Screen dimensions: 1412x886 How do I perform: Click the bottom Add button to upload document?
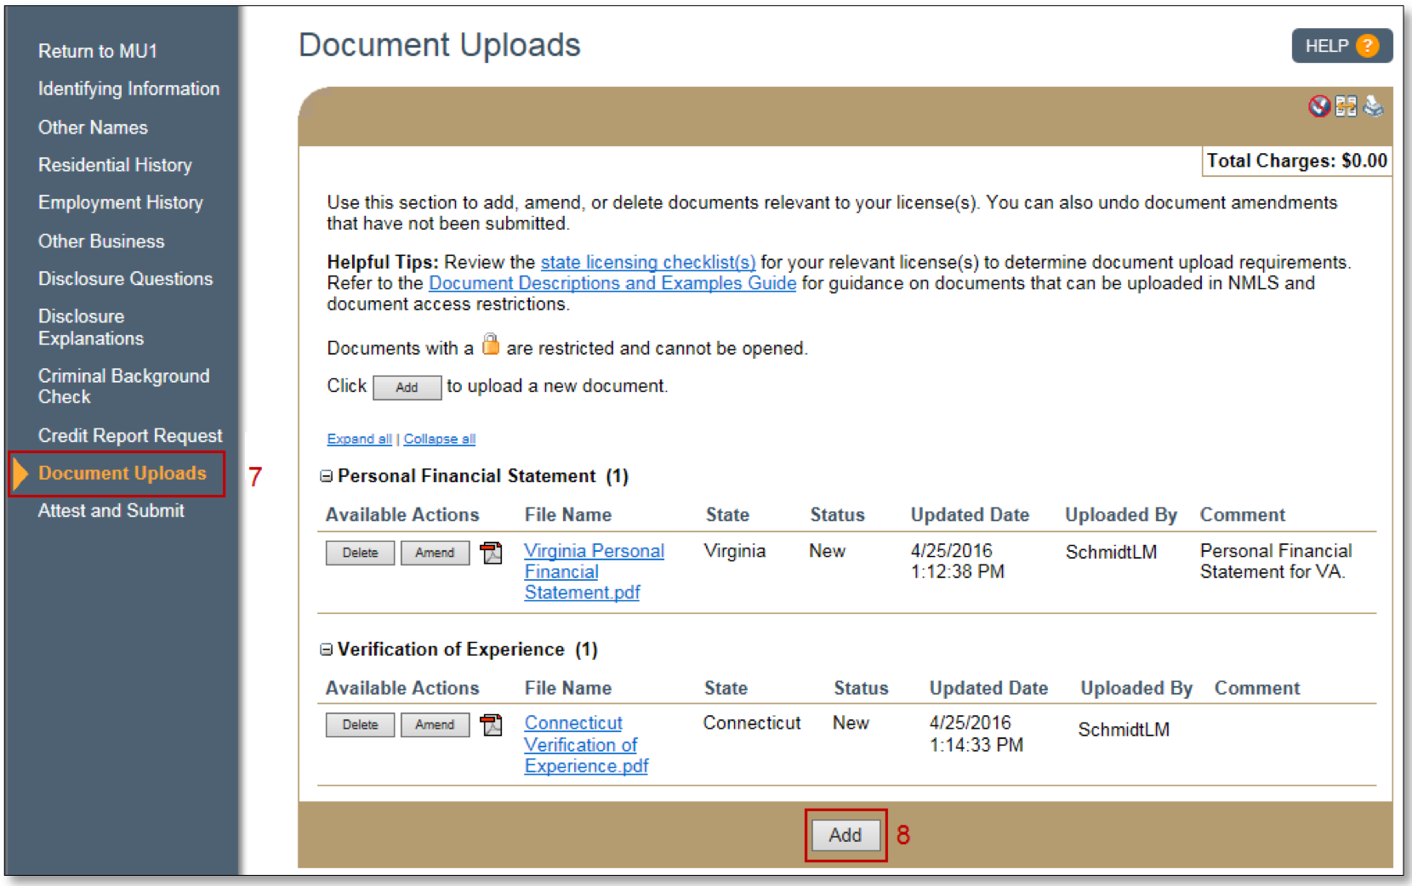click(845, 835)
